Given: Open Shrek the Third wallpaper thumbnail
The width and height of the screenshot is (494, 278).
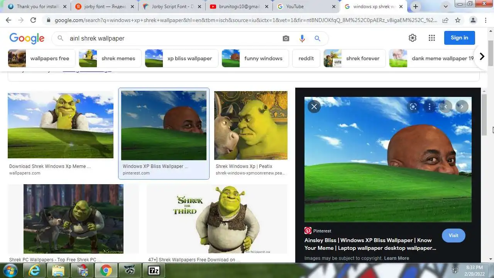Looking at the screenshot, I should [217, 219].
